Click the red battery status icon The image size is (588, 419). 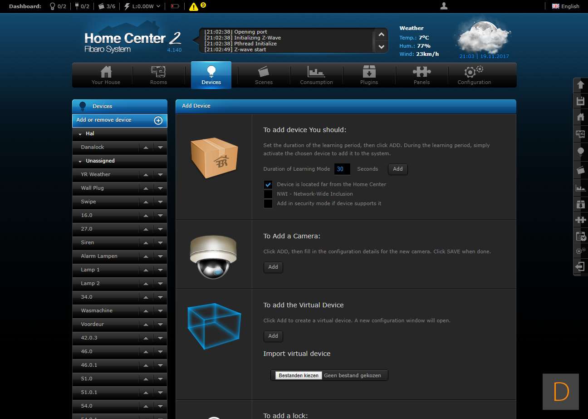[x=175, y=6]
